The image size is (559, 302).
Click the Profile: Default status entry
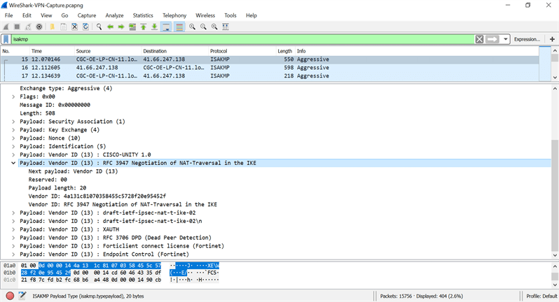[541, 296]
